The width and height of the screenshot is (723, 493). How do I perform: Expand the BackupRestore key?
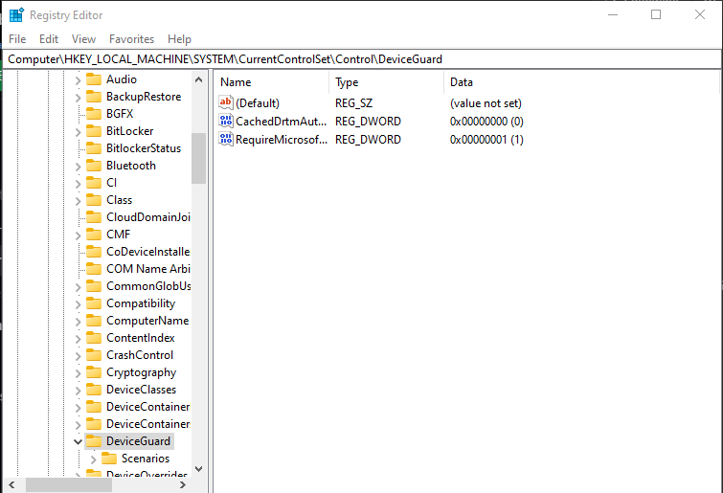pyautogui.click(x=78, y=98)
